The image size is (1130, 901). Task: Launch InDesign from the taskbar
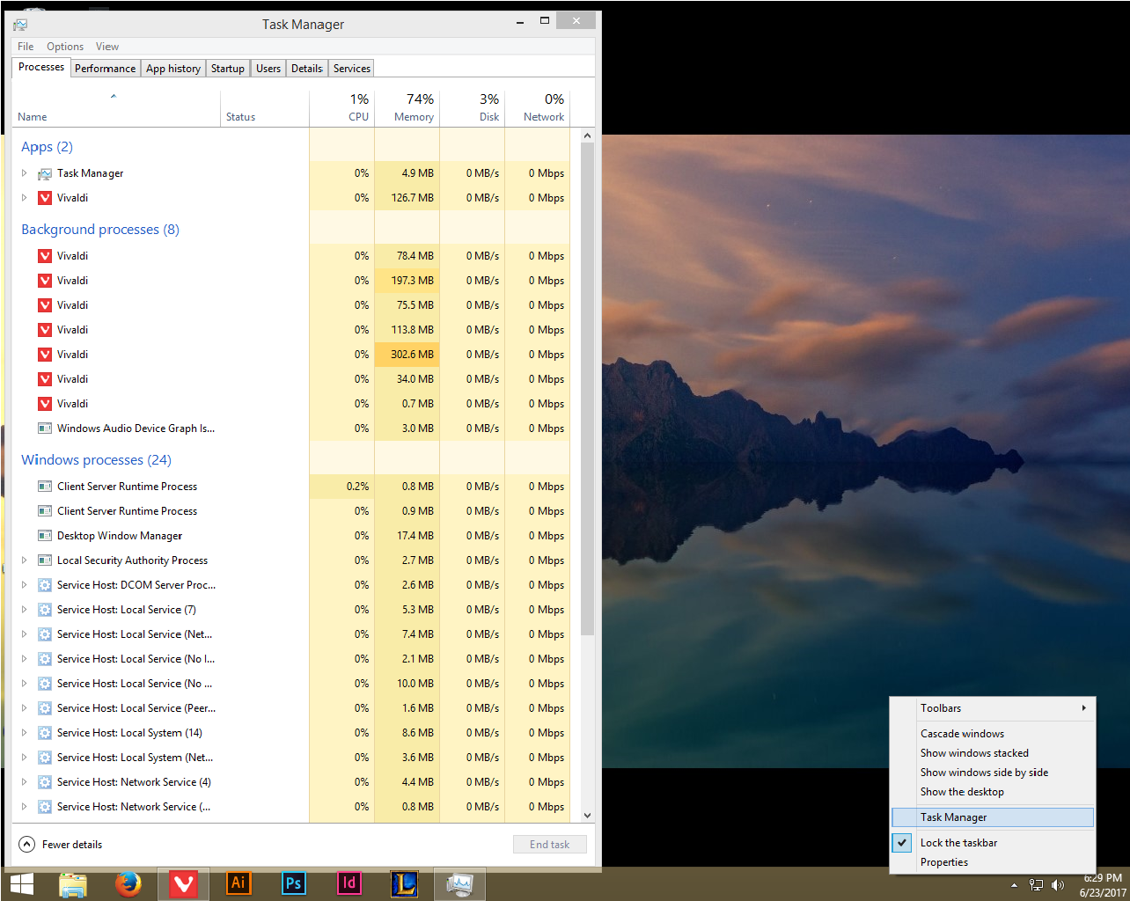[x=349, y=883]
